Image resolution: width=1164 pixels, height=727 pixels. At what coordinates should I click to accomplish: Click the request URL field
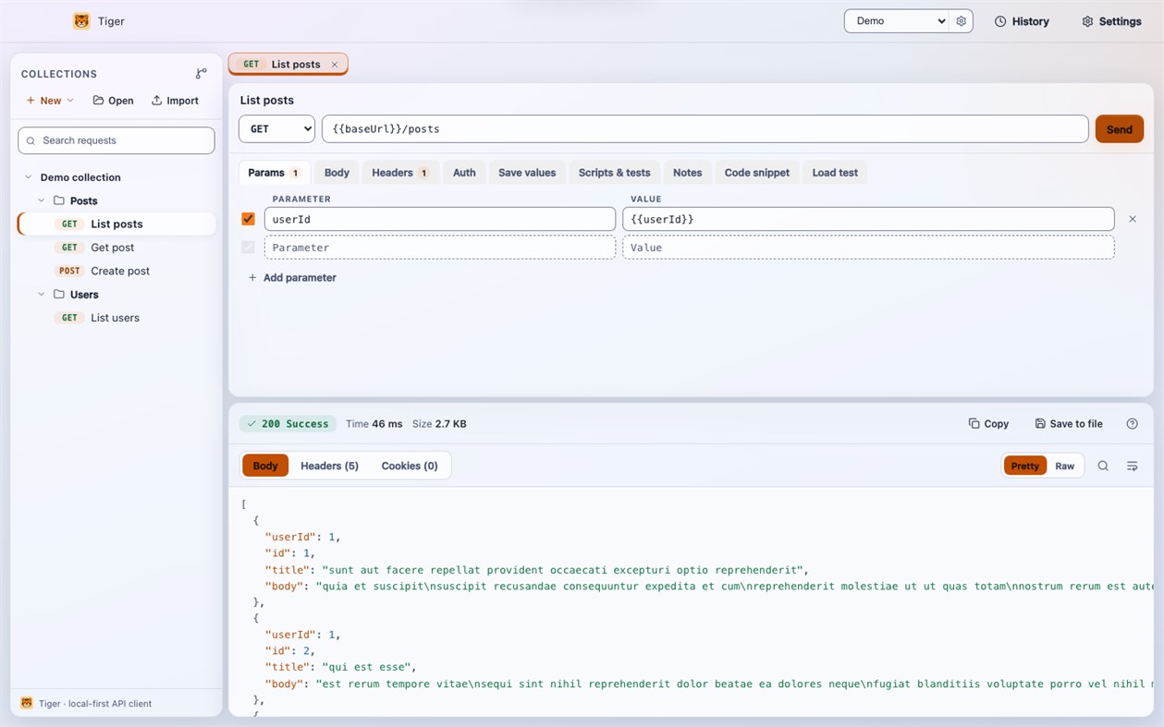(705, 129)
